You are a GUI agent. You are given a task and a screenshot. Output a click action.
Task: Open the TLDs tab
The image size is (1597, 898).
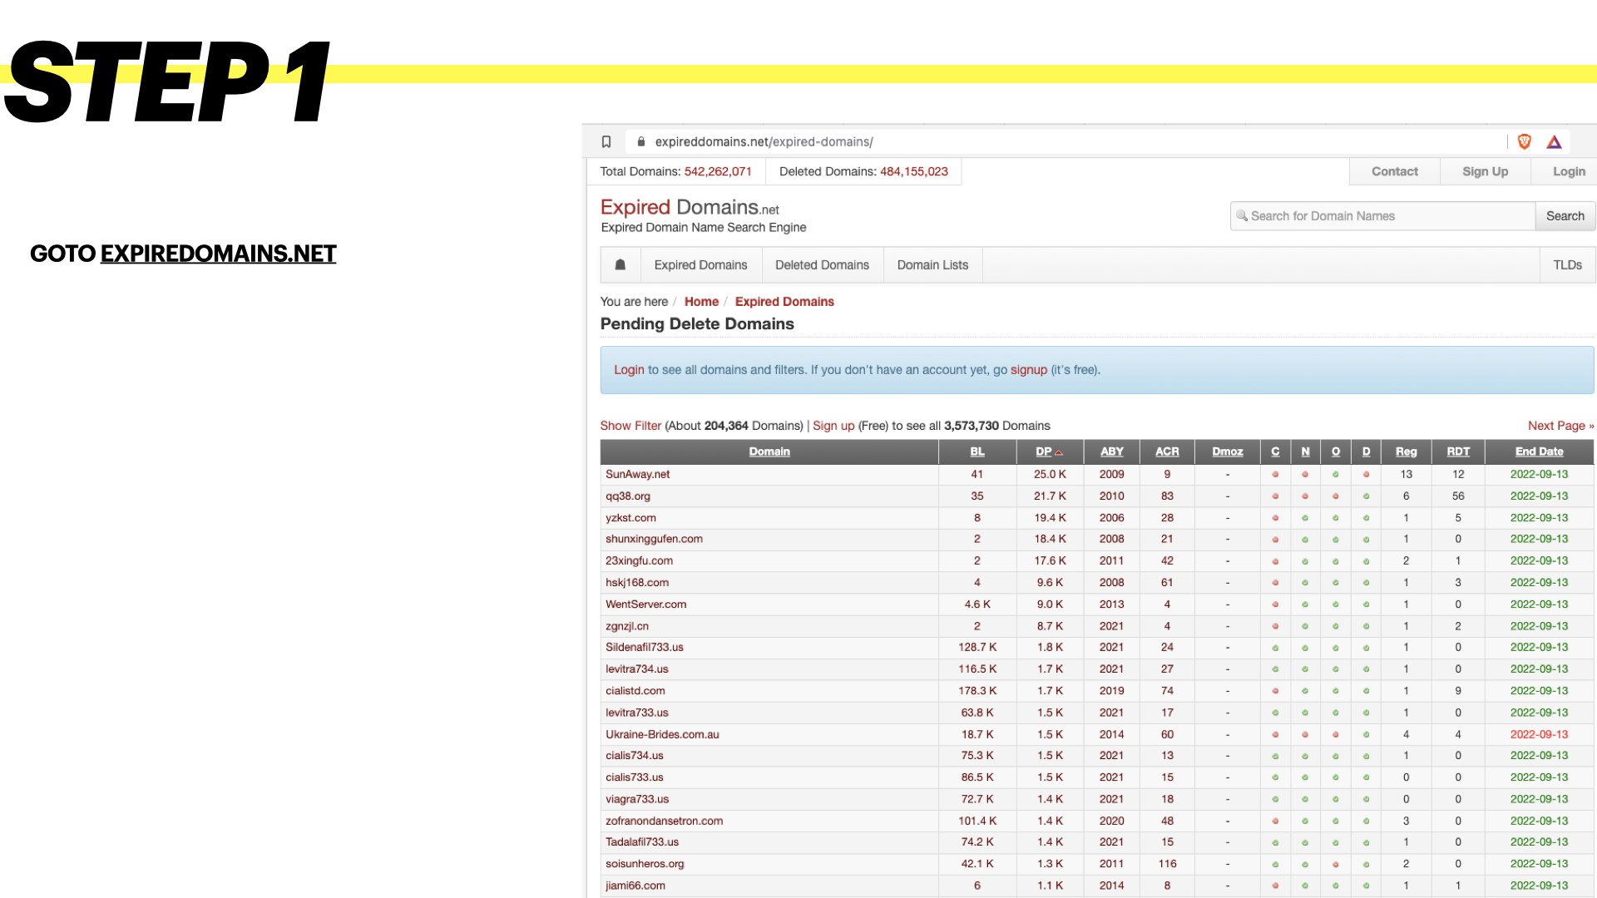tap(1567, 265)
